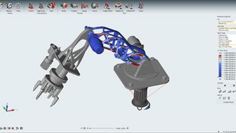The height and width of the screenshot is (133, 236).
Task: Toggle the first icon in Show section
Action: (220, 91)
